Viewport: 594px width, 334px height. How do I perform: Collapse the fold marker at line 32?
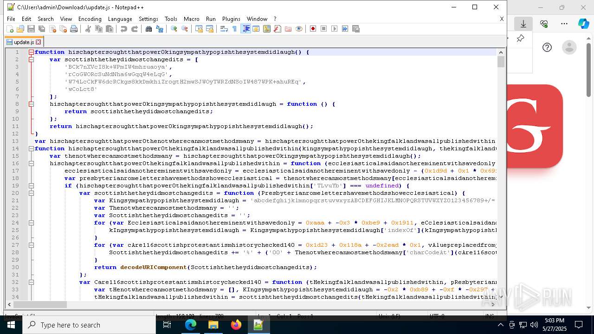(x=31, y=283)
